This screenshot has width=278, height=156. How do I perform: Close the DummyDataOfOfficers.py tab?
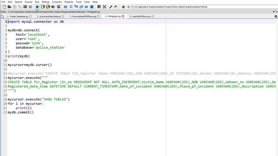click(x=99, y=16)
